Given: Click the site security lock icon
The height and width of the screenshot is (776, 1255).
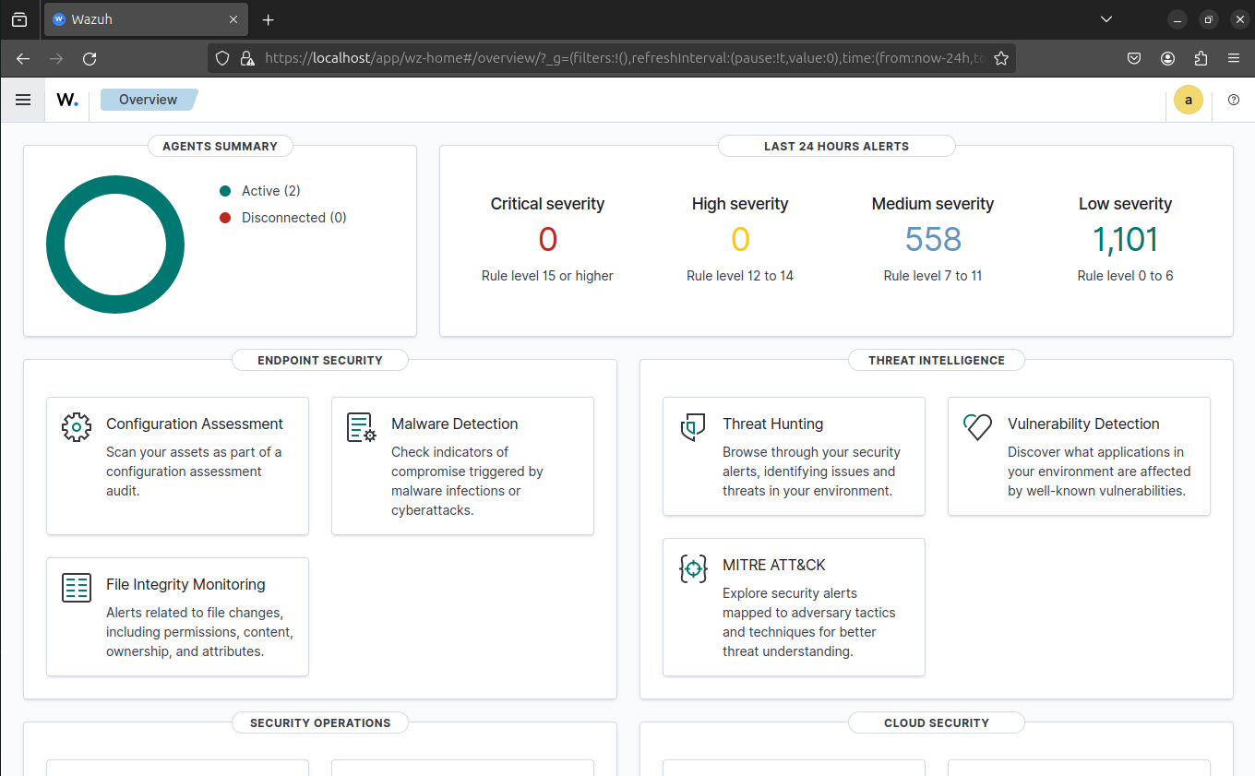Looking at the screenshot, I should pos(247,58).
